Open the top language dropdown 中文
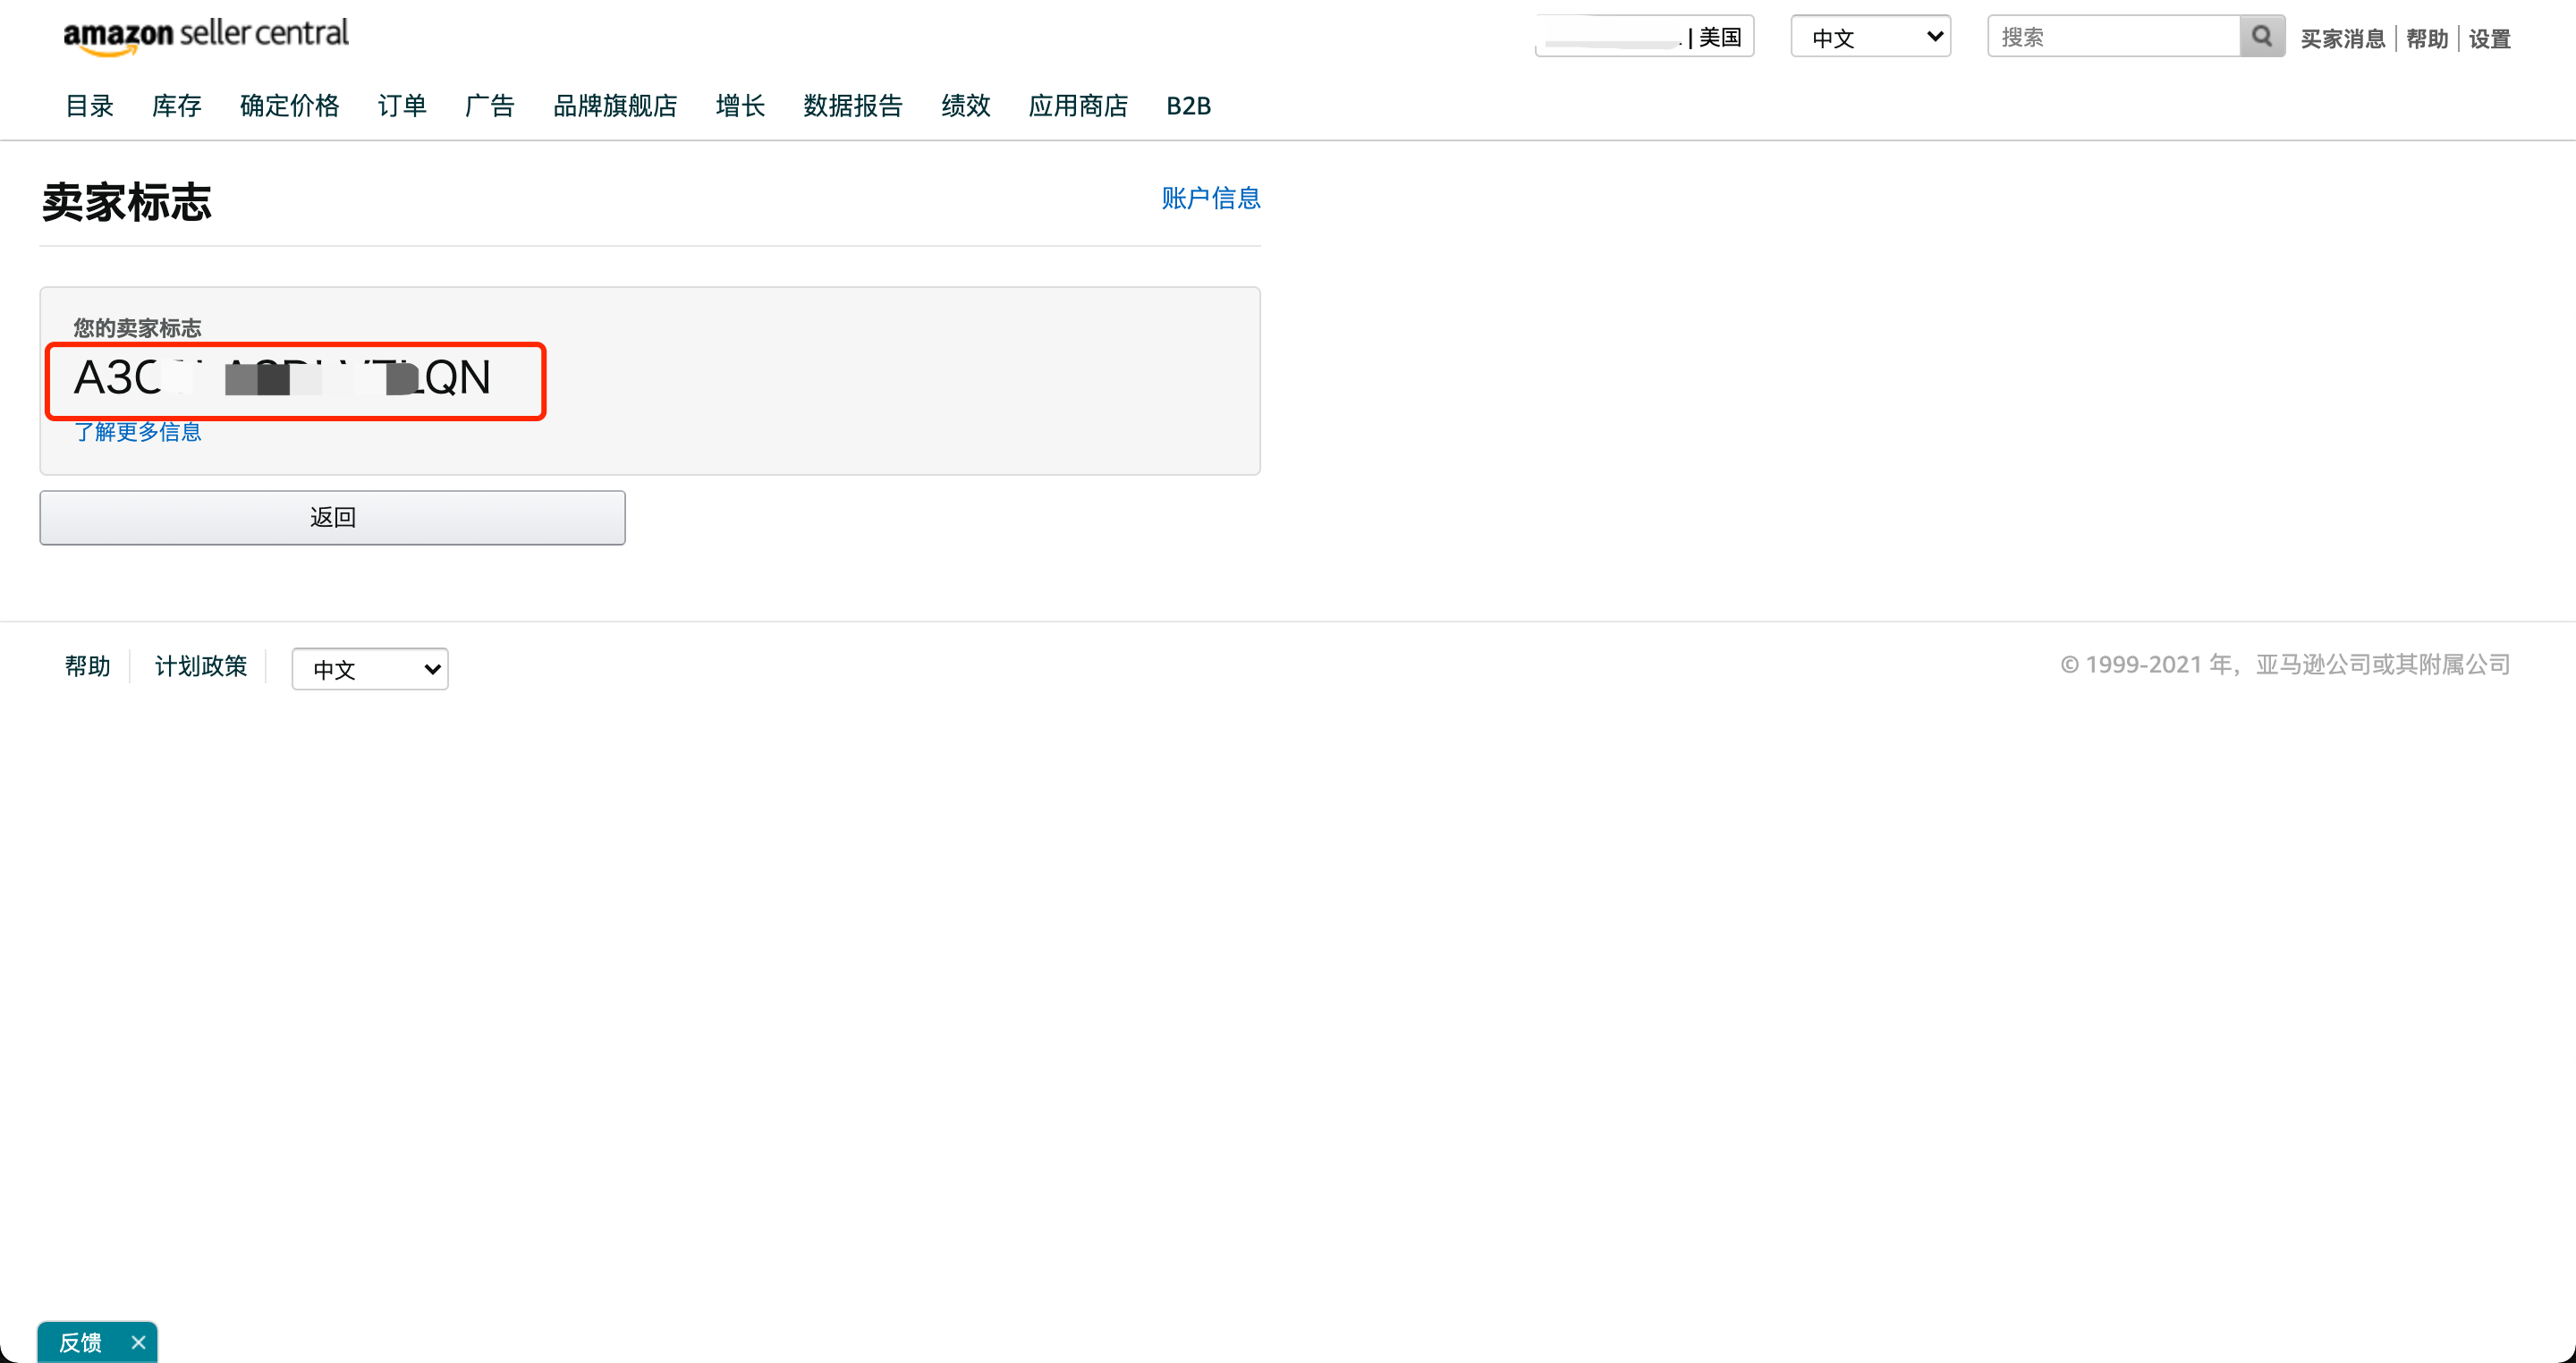The width and height of the screenshot is (2576, 1363). pos(1870,37)
